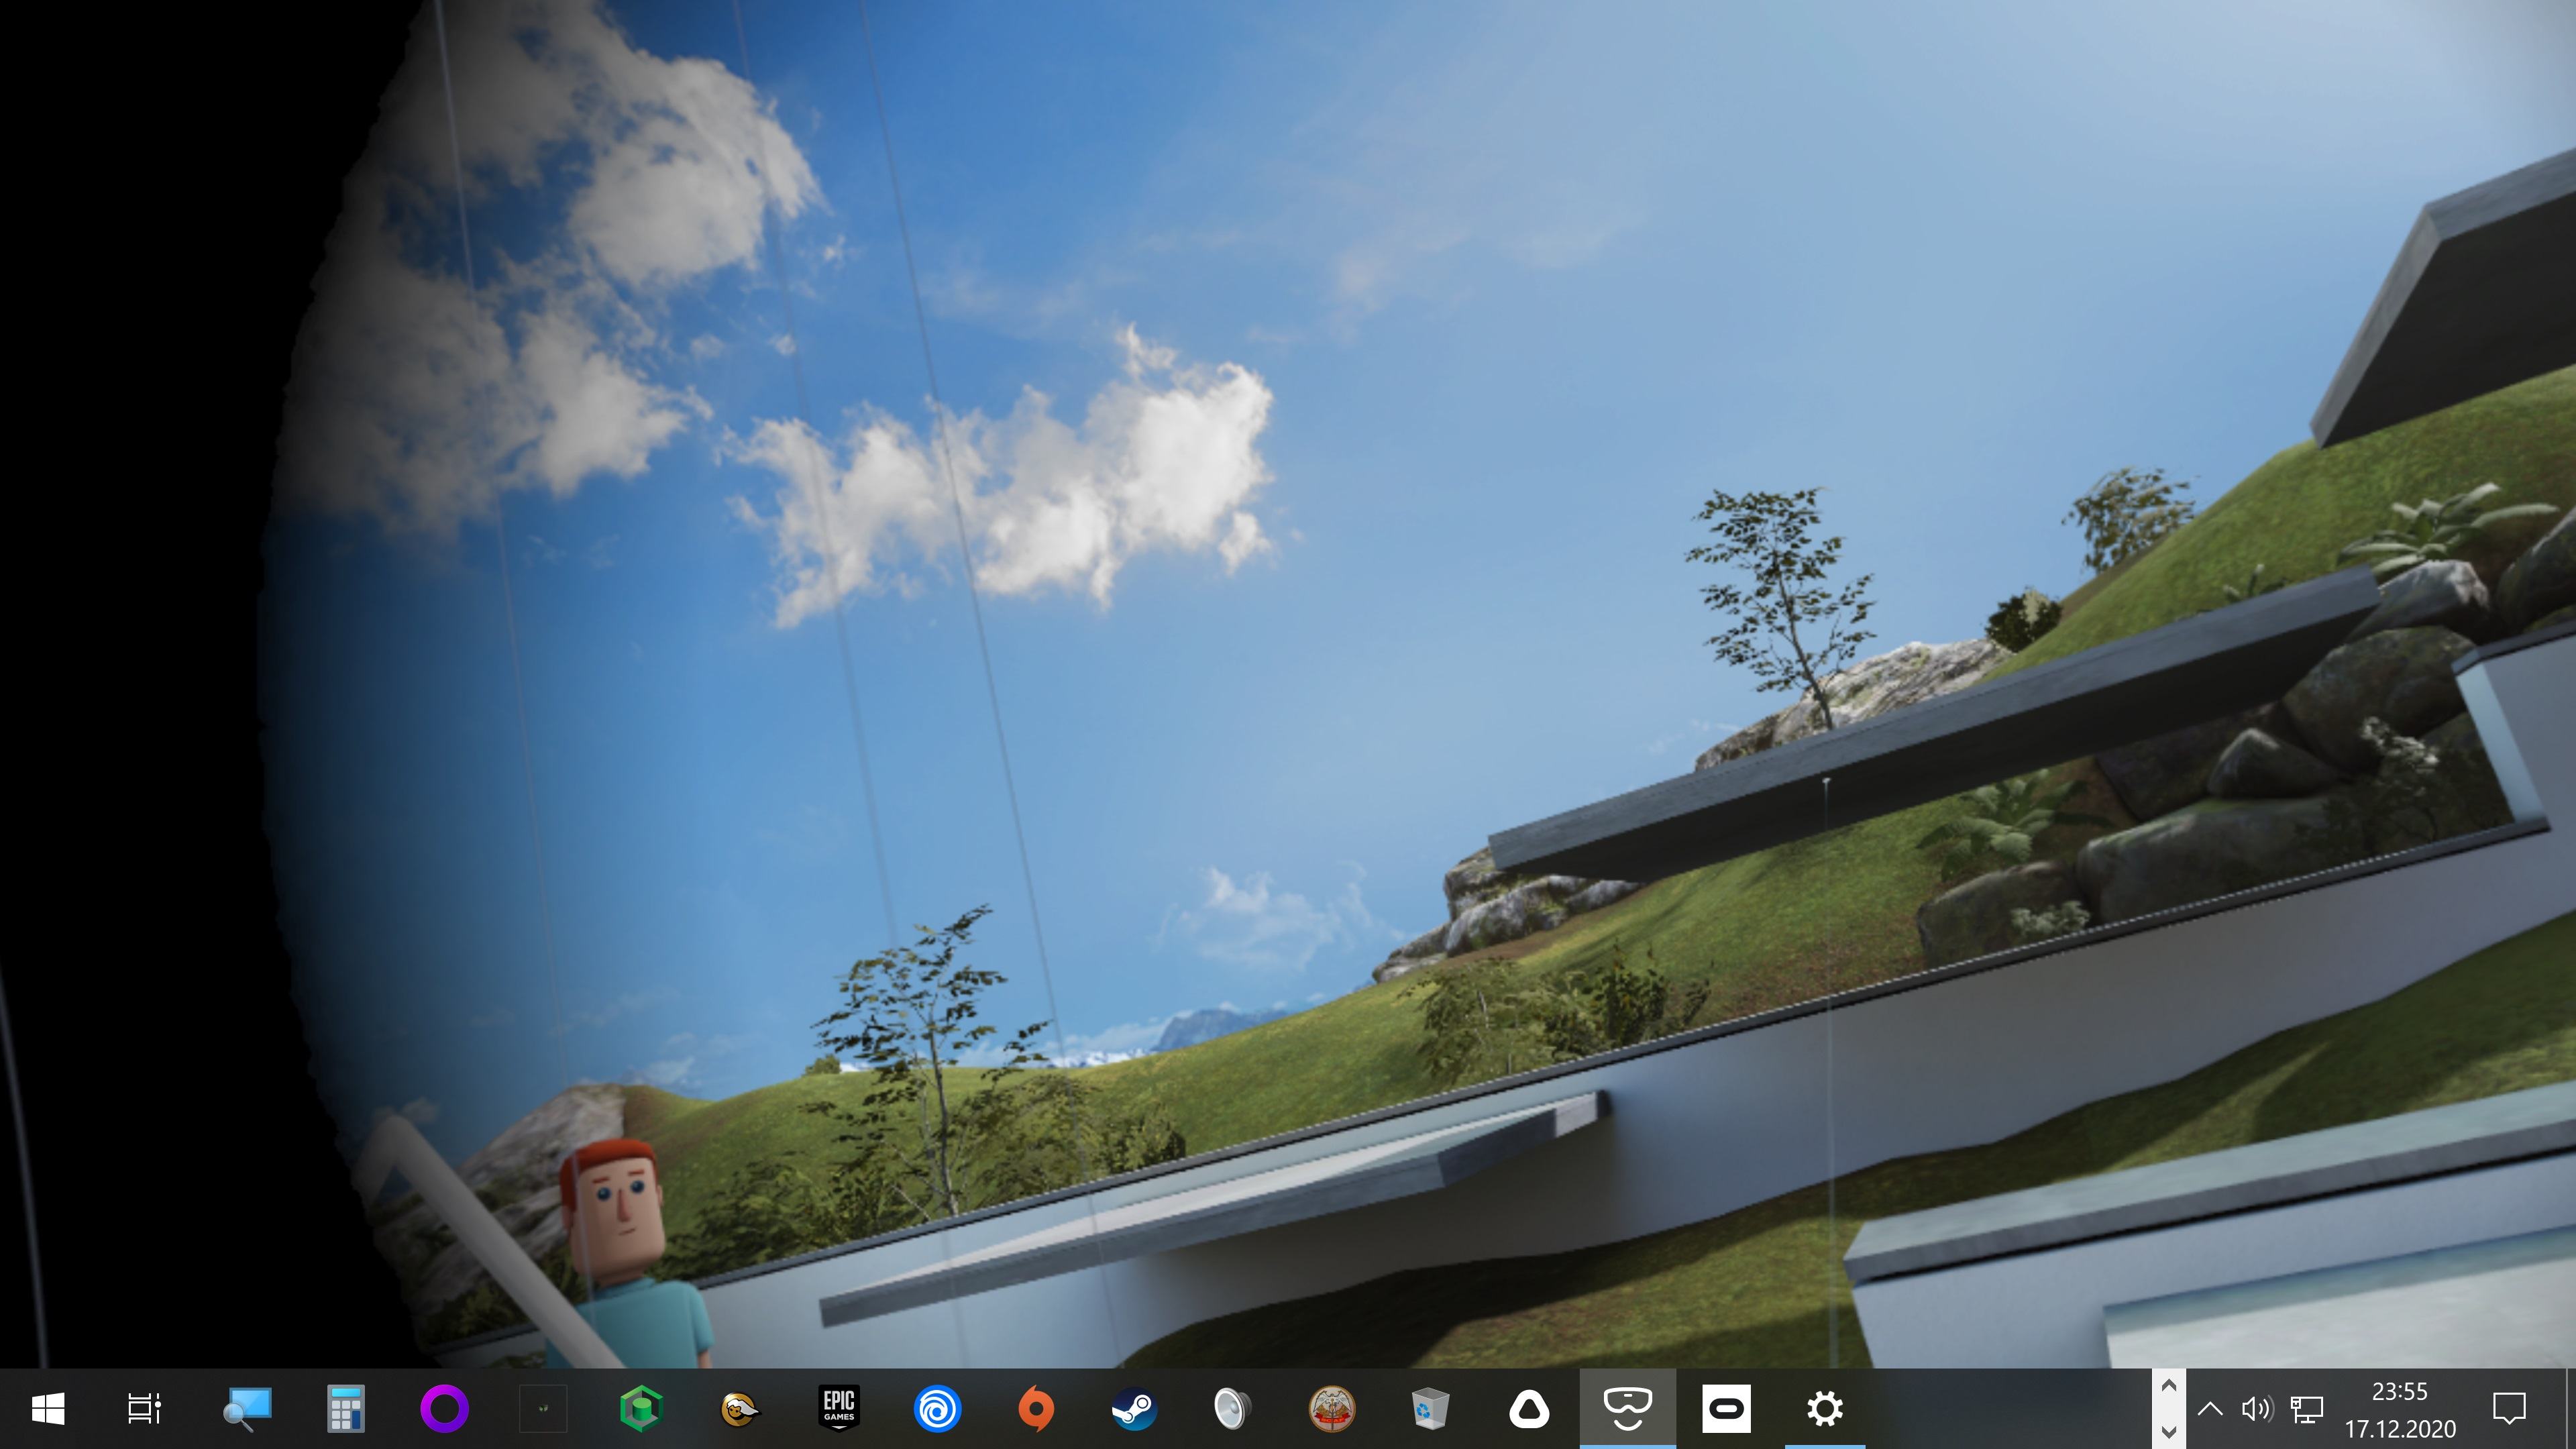
Task: Click the taskbar scroll-up arrow
Action: pos(2169,1387)
